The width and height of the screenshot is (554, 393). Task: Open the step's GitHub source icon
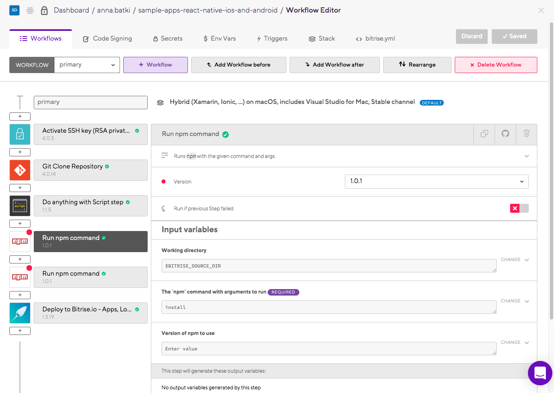[506, 134]
